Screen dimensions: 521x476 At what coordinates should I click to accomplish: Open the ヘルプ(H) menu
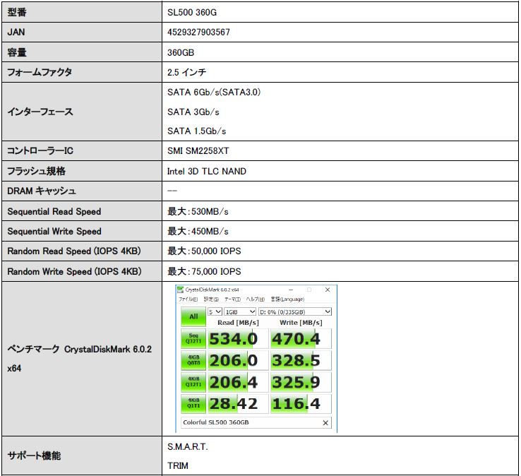(x=255, y=299)
